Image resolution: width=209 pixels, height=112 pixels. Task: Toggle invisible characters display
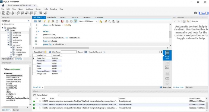point(114,21)
